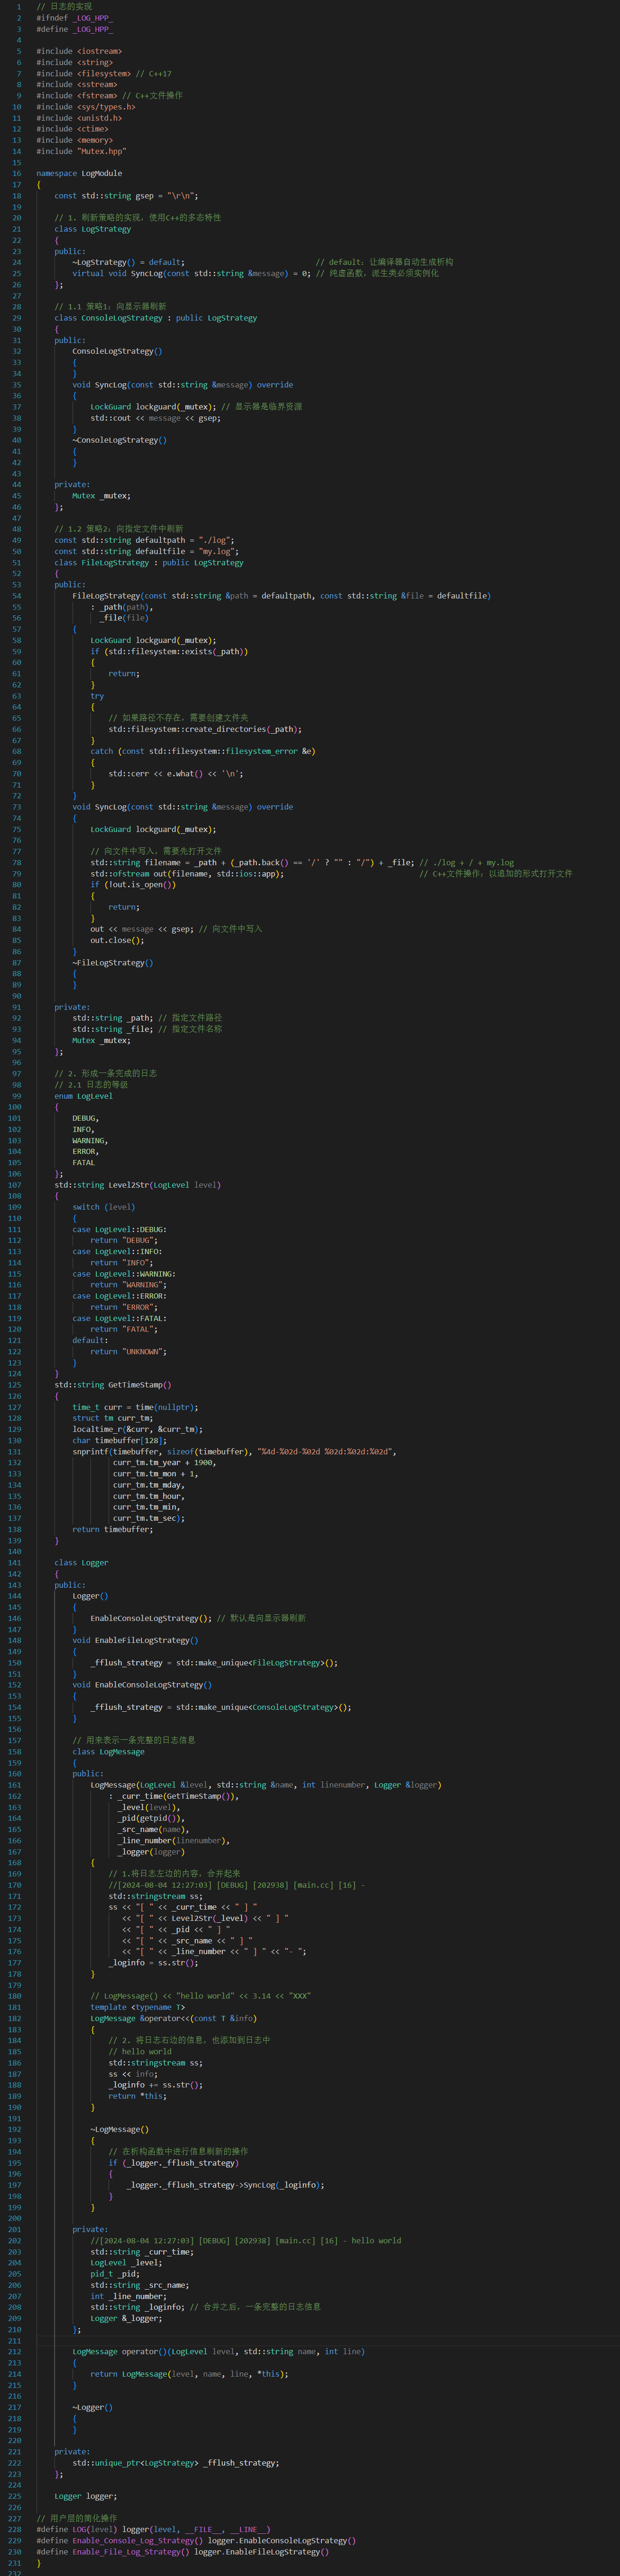Viewport: 620px width, 2576px height.
Task: Click '#define Enable_File_Log_Strategy()' macro line
Action: click(183, 2551)
